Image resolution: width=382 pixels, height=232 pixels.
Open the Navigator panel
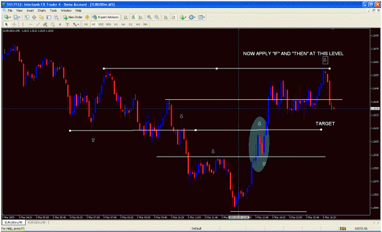(42, 17)
